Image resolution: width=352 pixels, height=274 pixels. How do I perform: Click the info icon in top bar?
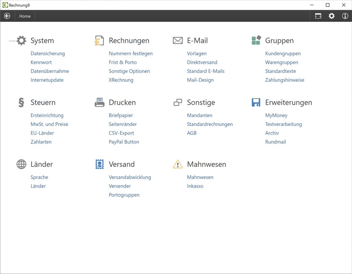click(345, 16)
